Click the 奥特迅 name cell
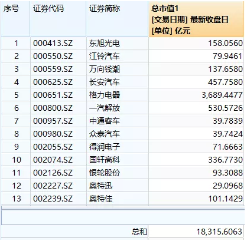 coord(118,186)
